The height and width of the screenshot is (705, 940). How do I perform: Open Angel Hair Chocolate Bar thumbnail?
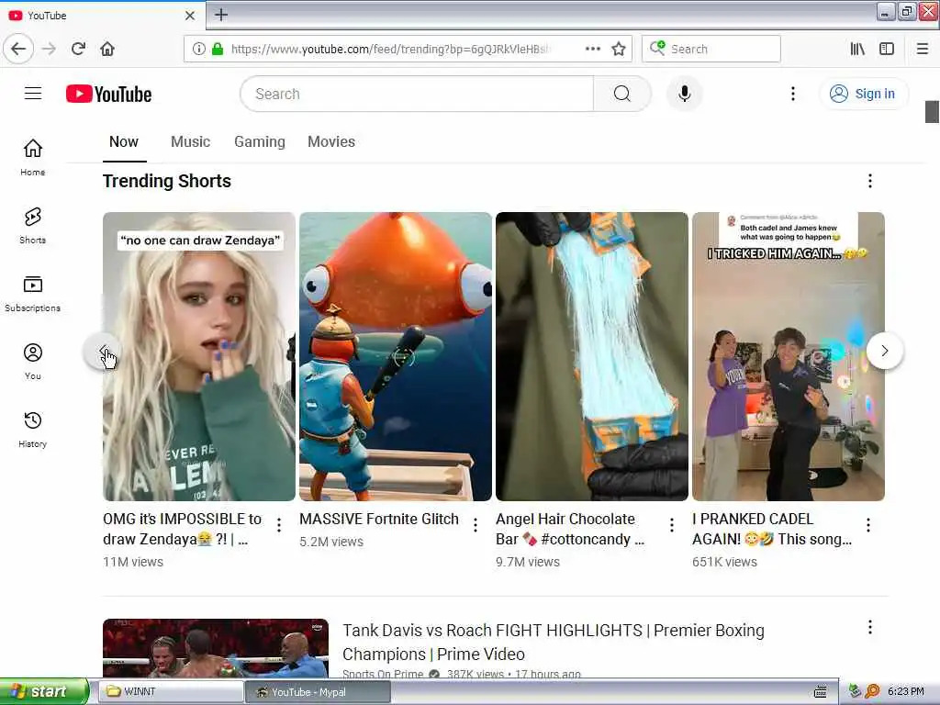coord(592,357)
